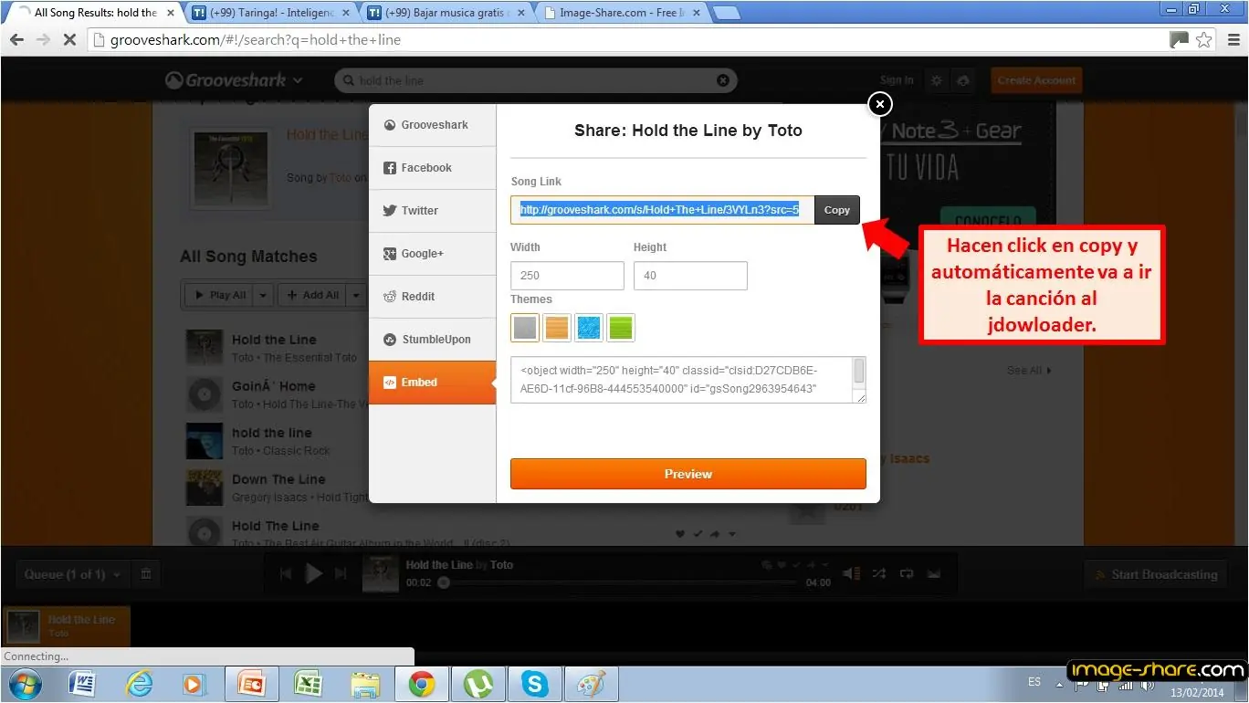The image size is (1249, 703).
Task: Choose the orange wood theme swatch
Action: 557,328
